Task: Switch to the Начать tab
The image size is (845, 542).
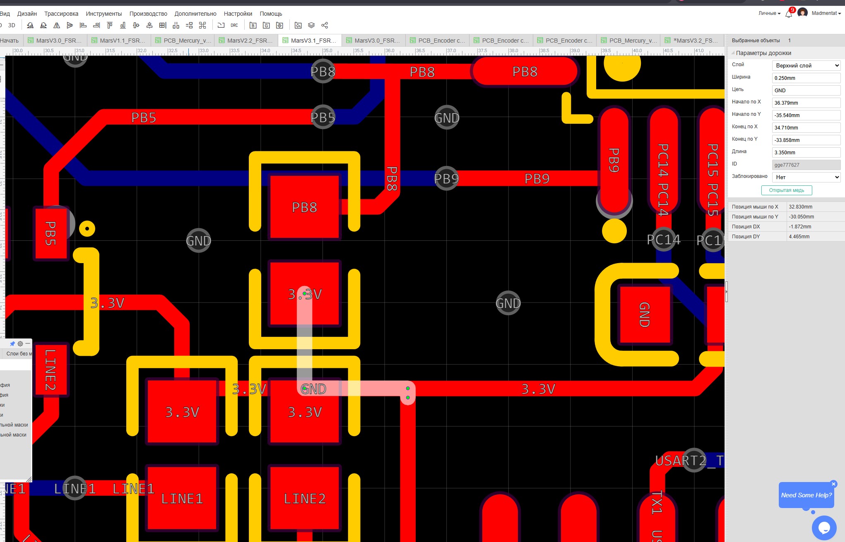Action: click(10, 41)
